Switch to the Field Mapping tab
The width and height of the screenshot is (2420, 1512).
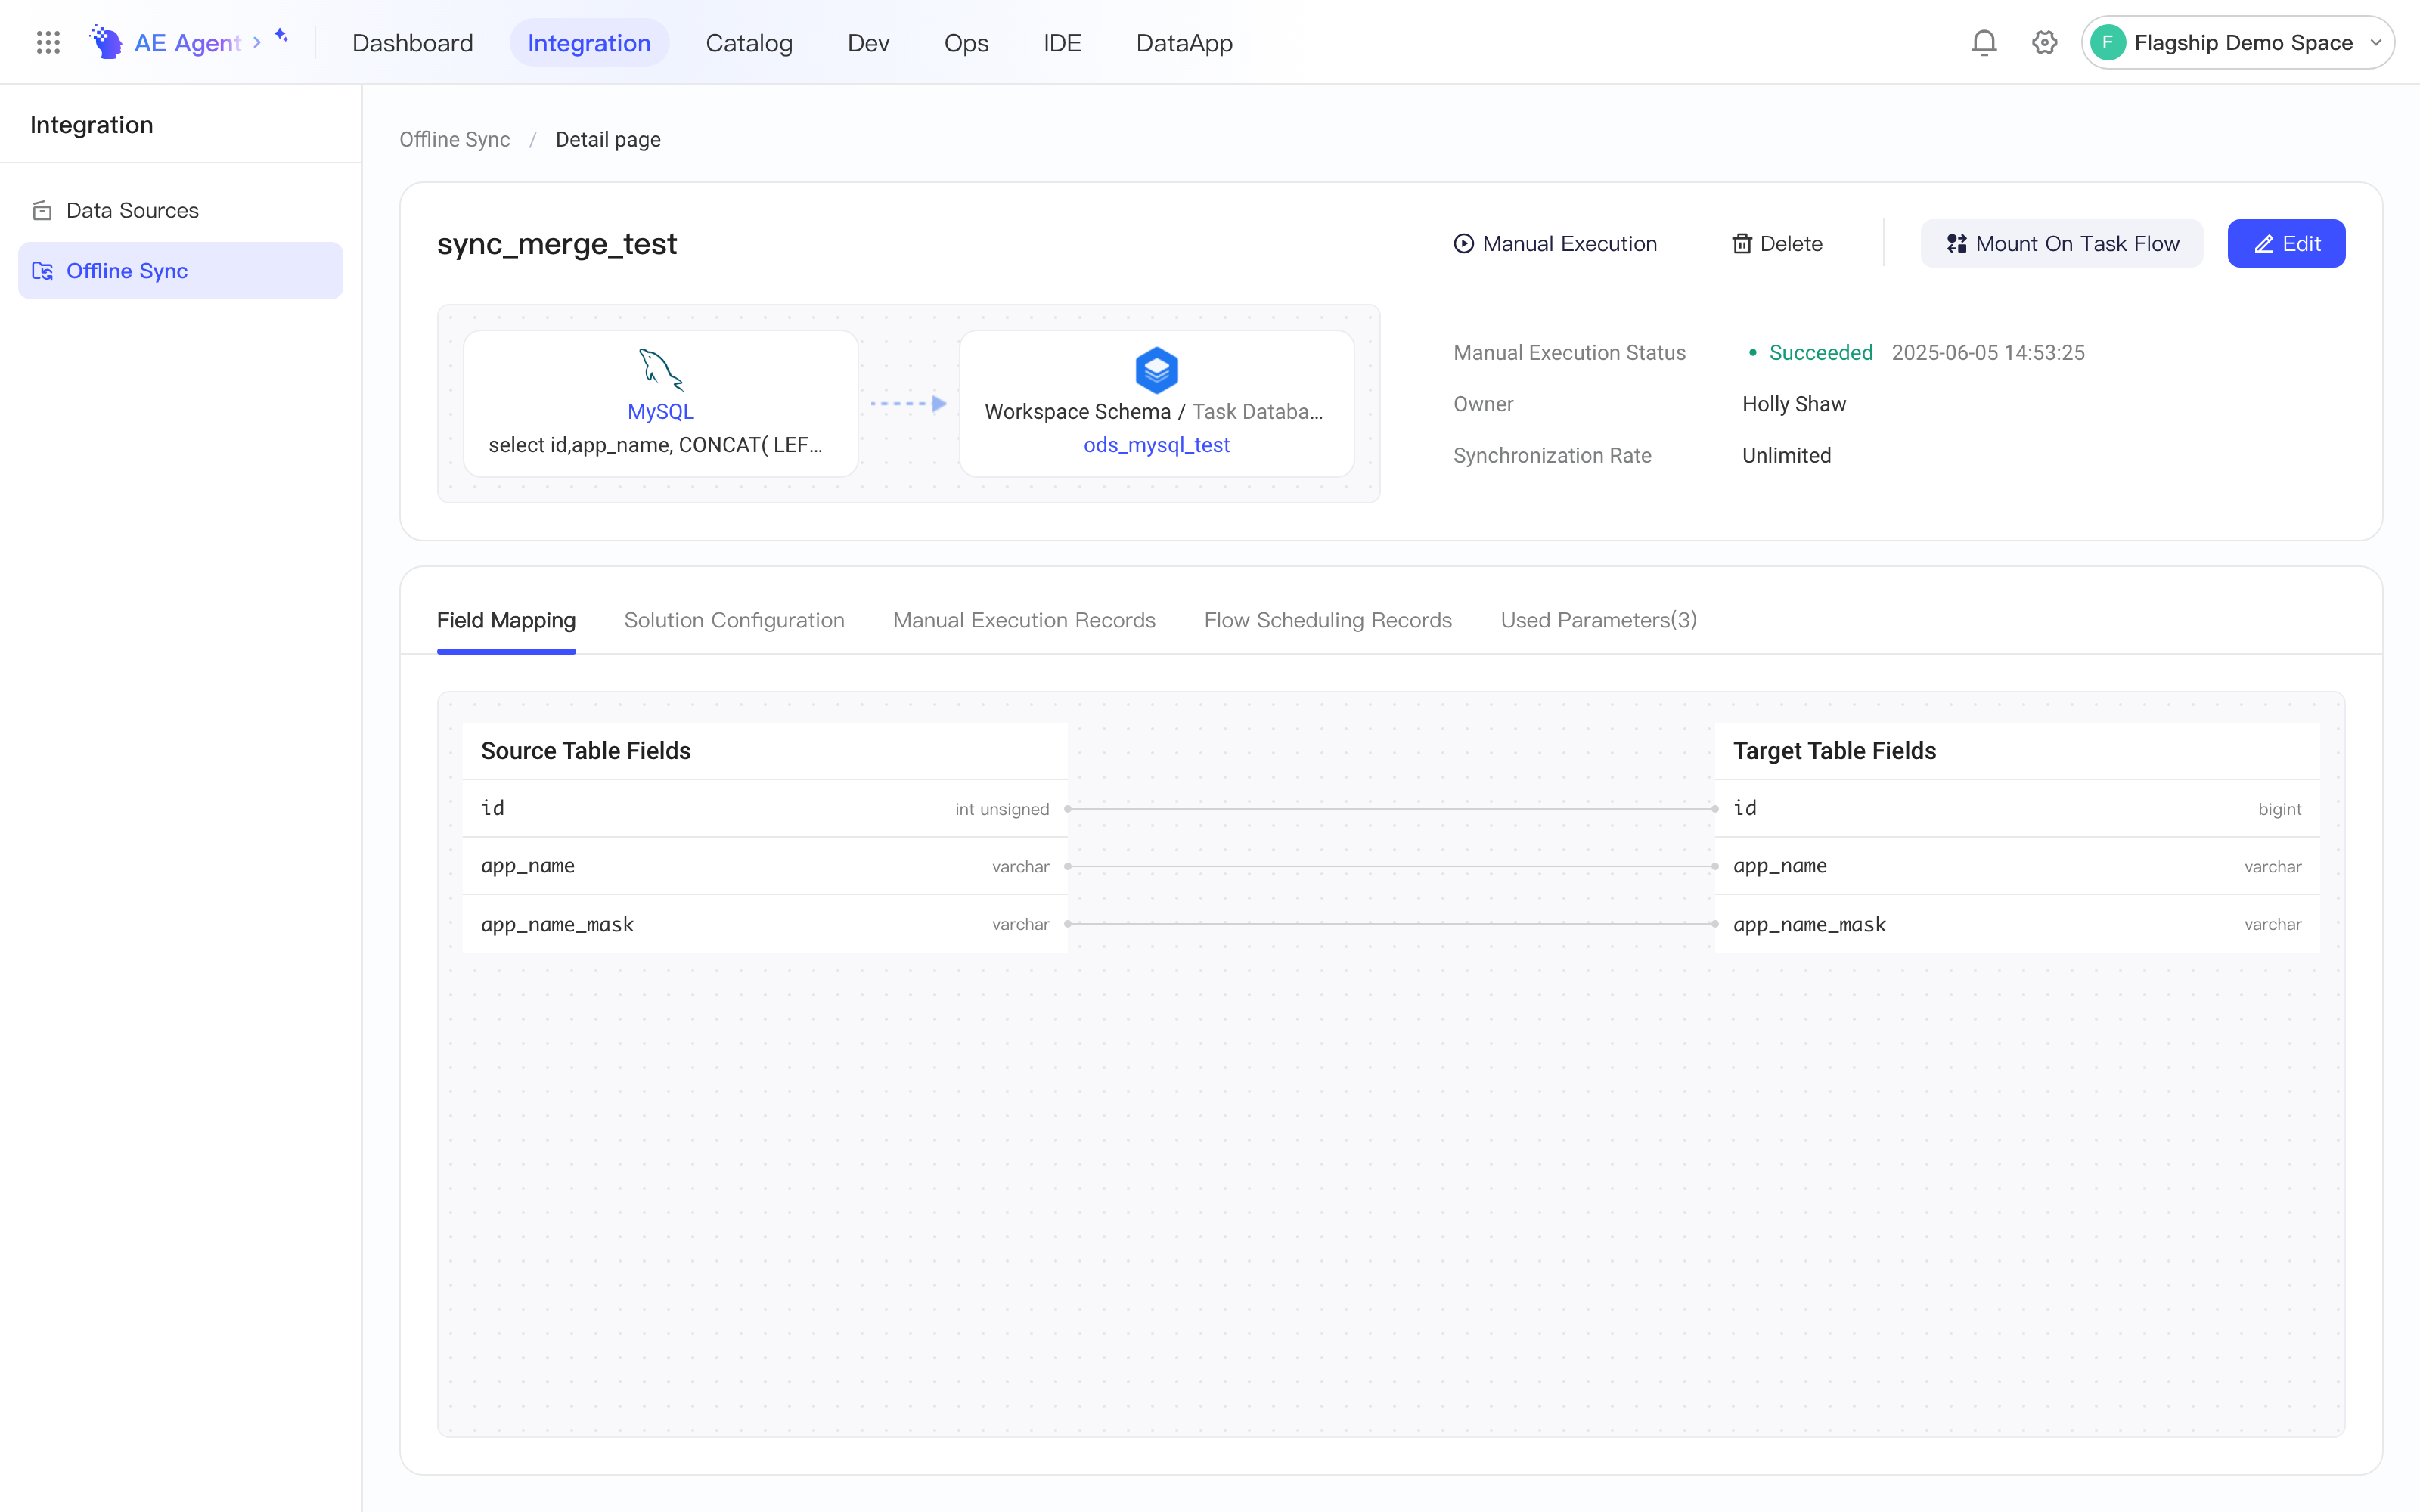click(506, 620)
